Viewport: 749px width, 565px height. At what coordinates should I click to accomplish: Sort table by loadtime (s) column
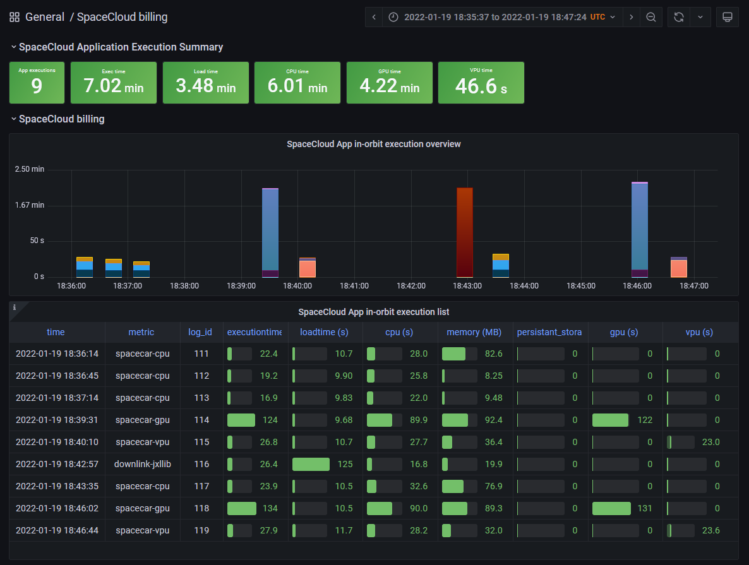pyautogui.click(x=325, y=332)
